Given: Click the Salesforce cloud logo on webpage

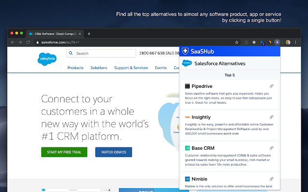Looking at the screenshot, I should pyautogui.click(x=48, y=60).
